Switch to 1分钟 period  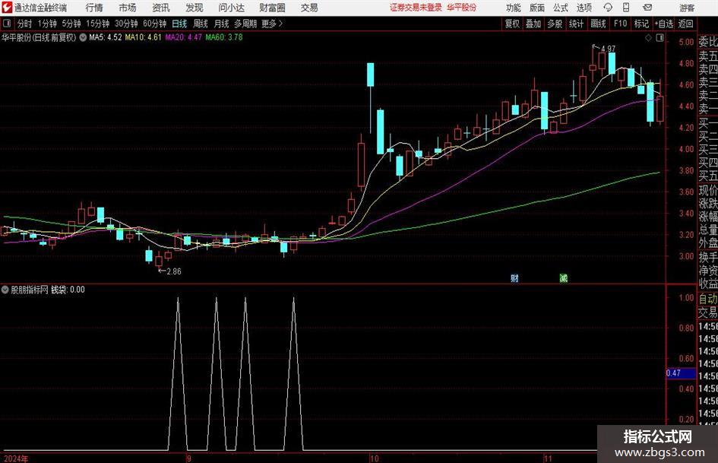(47, 24)
